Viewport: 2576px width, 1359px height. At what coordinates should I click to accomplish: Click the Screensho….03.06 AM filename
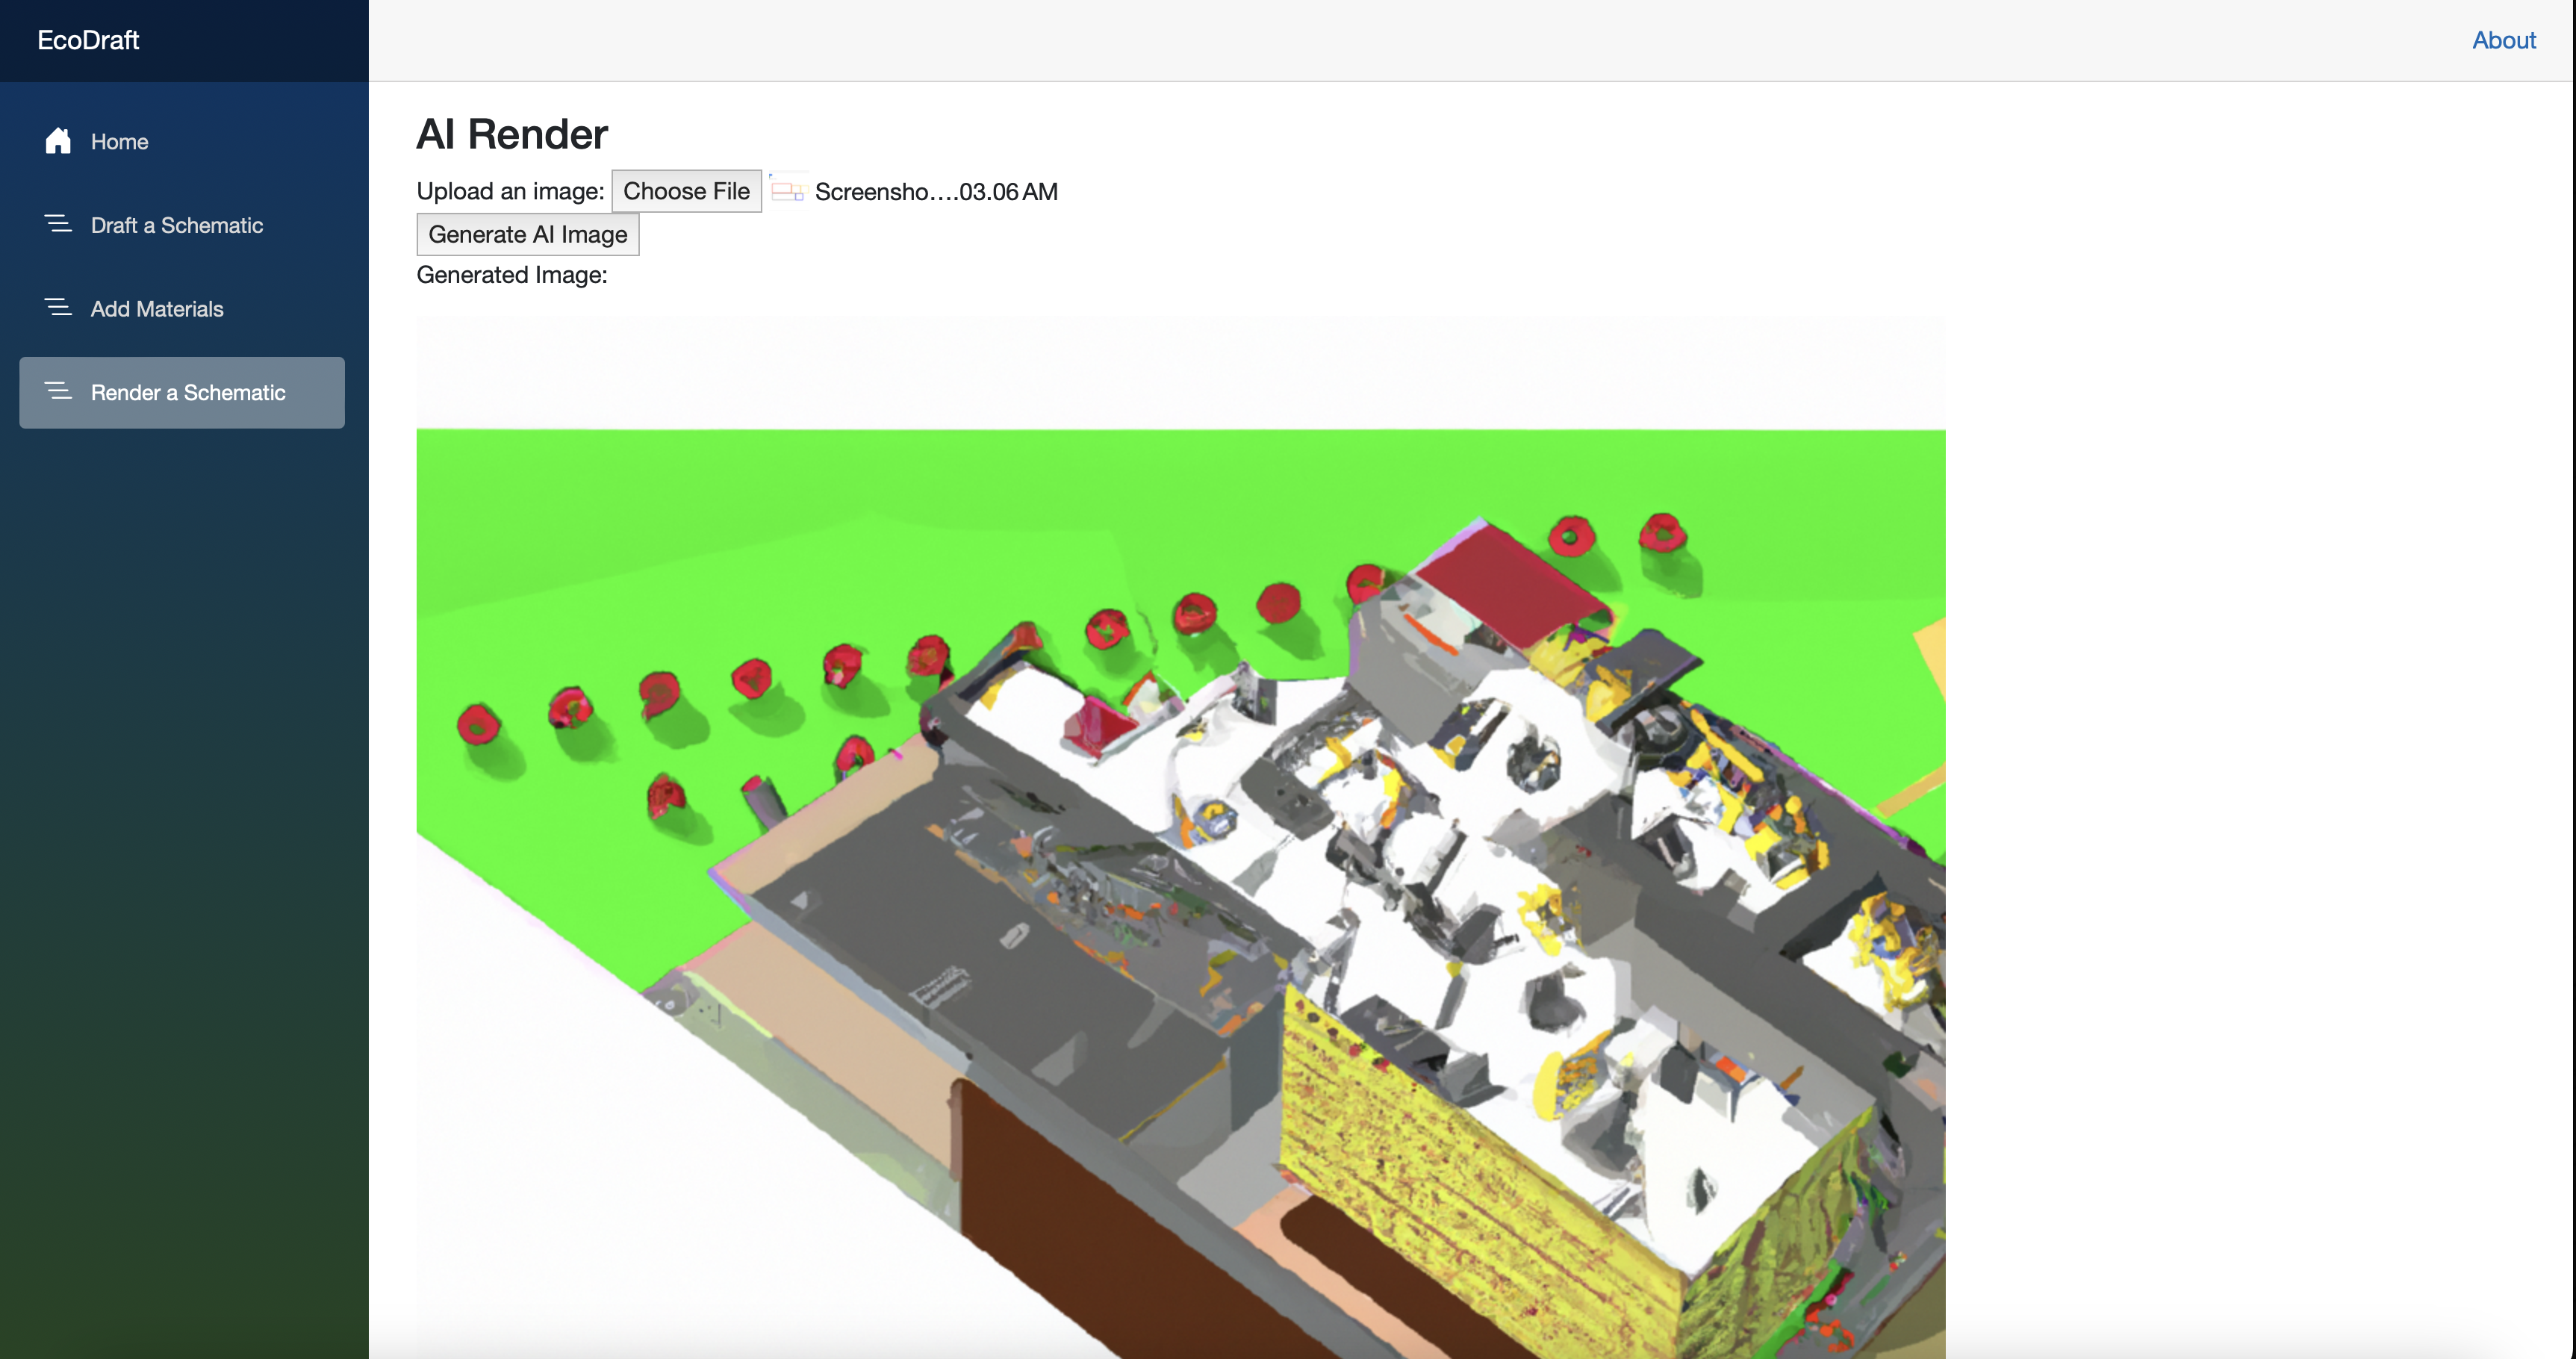(935, 192)
